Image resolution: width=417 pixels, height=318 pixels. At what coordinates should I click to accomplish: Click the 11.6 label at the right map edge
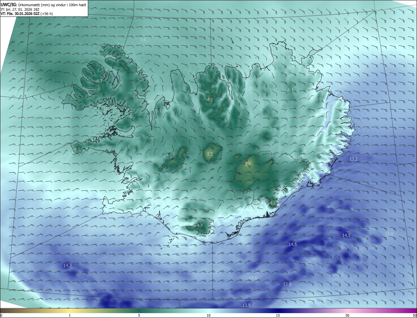point(389,234)
